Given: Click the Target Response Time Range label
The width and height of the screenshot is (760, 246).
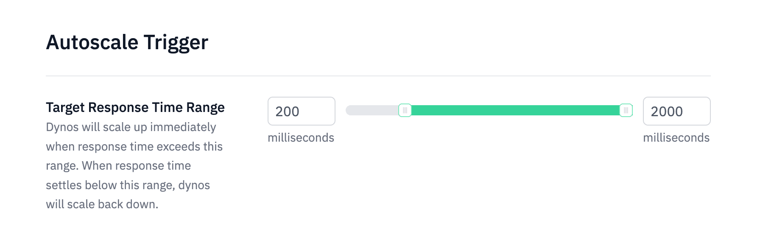Looking at the screenshot, I should click(136, 107).
